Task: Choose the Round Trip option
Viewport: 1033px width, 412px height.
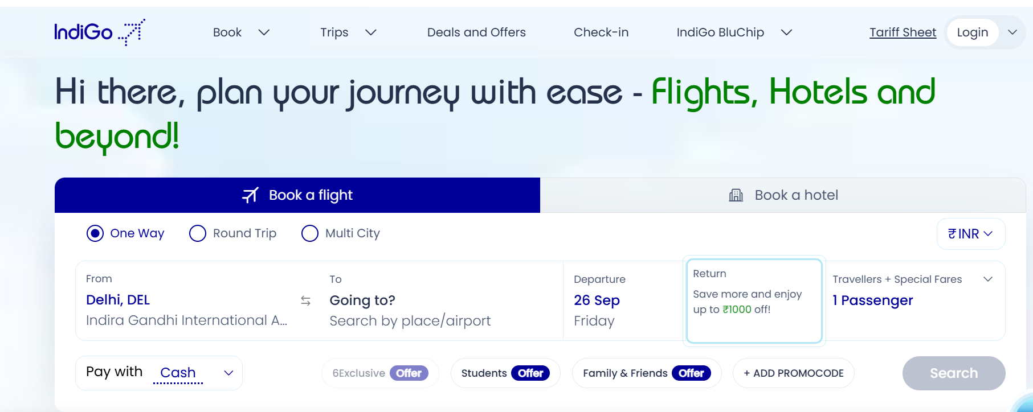Action: (198, 233)
